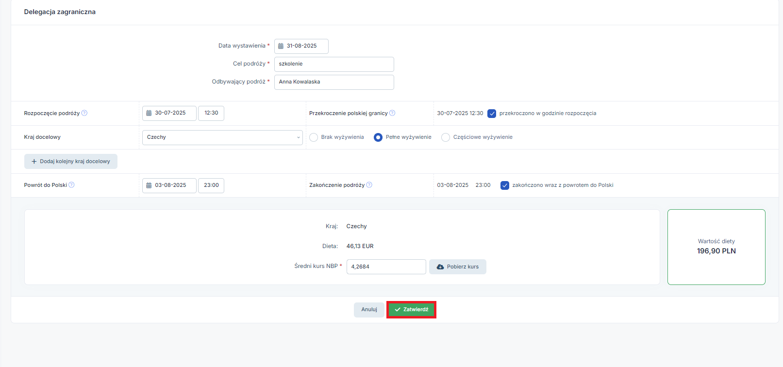Select the 'Pełne wyżywienie' radio button
The width and height of the screenshot is (783, 367).
(x=378, y=137)
